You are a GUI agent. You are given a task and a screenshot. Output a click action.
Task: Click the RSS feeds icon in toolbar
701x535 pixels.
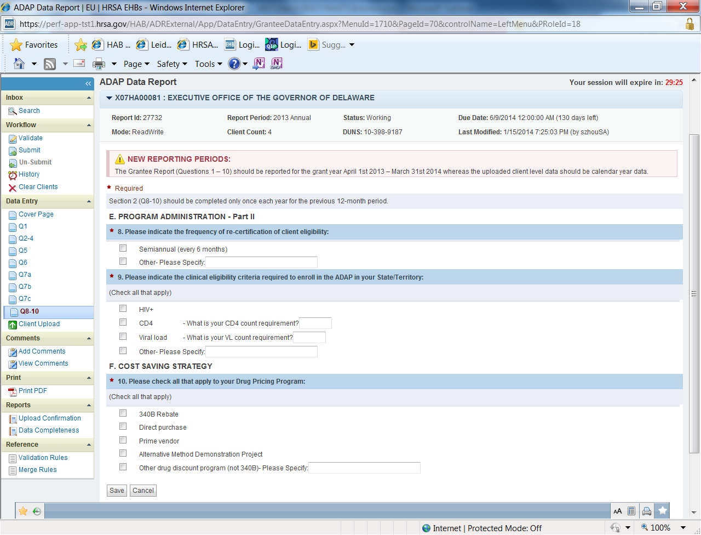tap(50, 64)
